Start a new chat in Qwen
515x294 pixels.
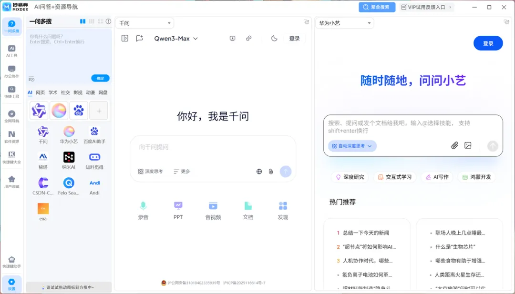click(x=140, y=39)
